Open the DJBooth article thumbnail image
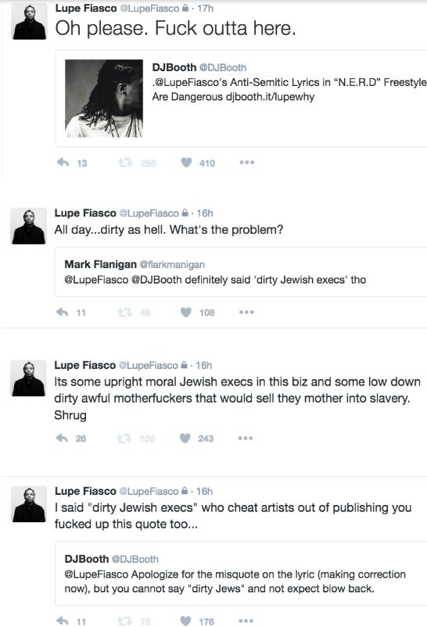This screenshot has height=627, width=427. (104, 99)
